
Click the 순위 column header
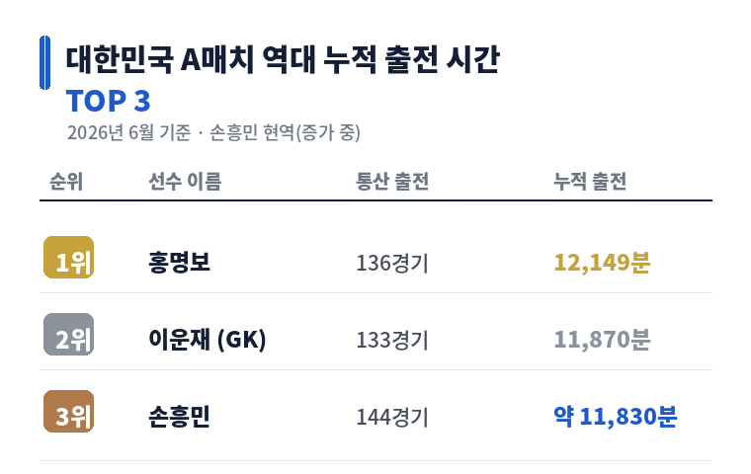click(66, 182)
